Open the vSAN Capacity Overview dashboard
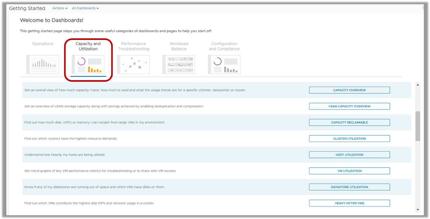The width and height of the screenshot is (430, 219). click(349, 106)
